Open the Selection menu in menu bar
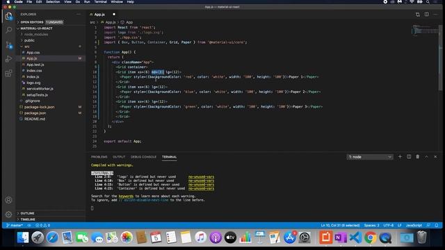 (53, 1)
